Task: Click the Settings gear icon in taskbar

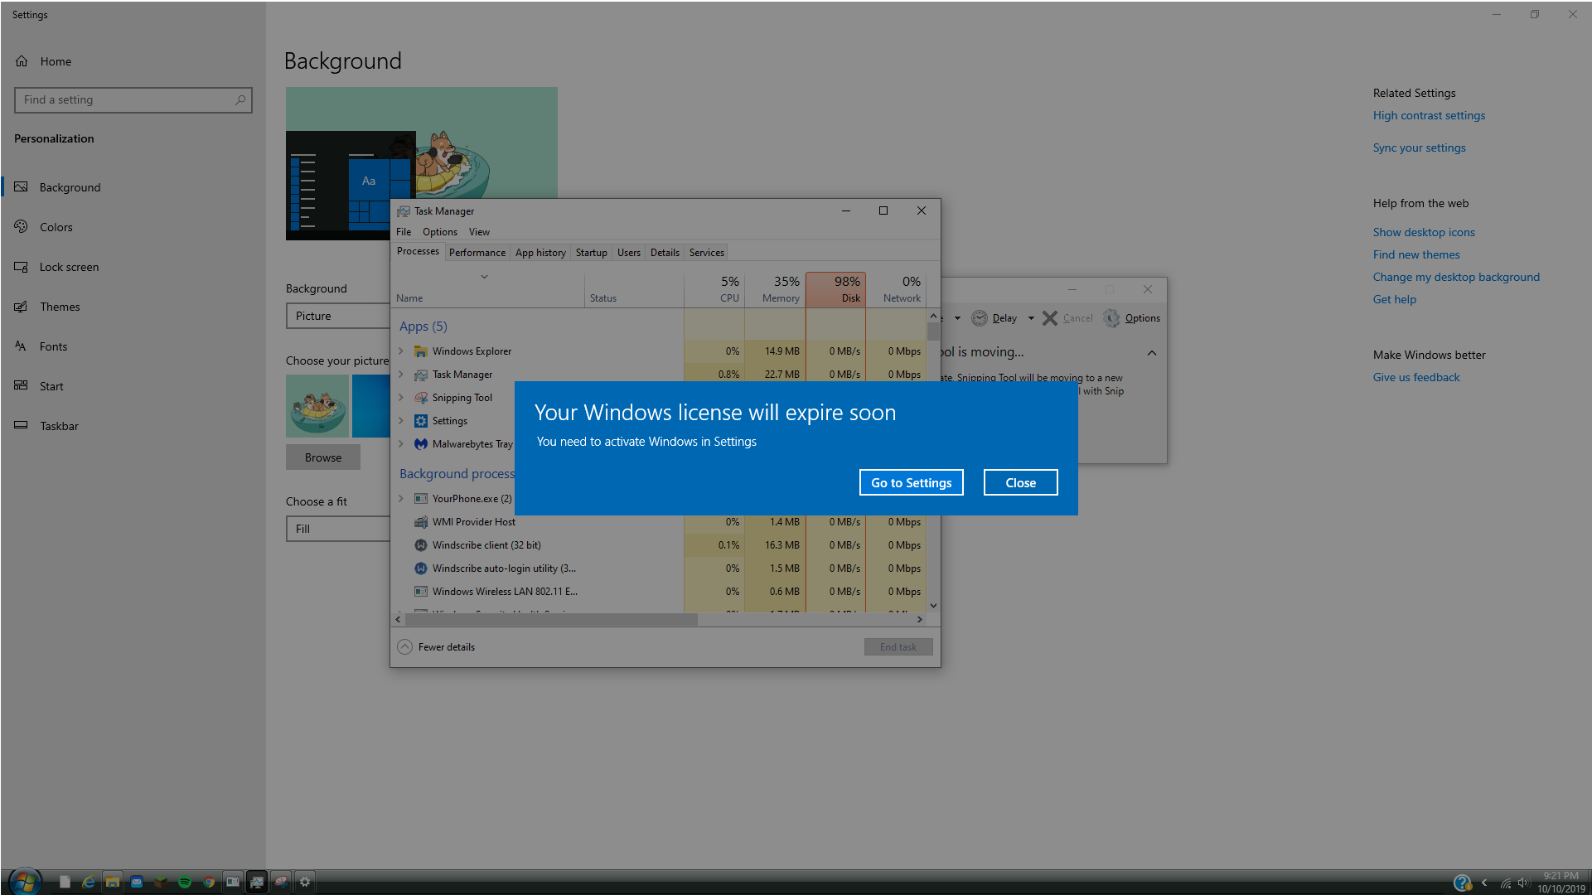Action: pos(304,882)
